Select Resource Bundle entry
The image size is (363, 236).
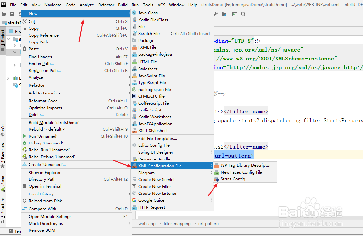pyautogui.click(x=172, y=159)
